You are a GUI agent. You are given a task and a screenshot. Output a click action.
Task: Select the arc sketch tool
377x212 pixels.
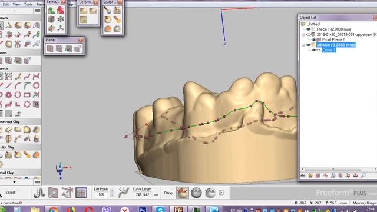18,85
